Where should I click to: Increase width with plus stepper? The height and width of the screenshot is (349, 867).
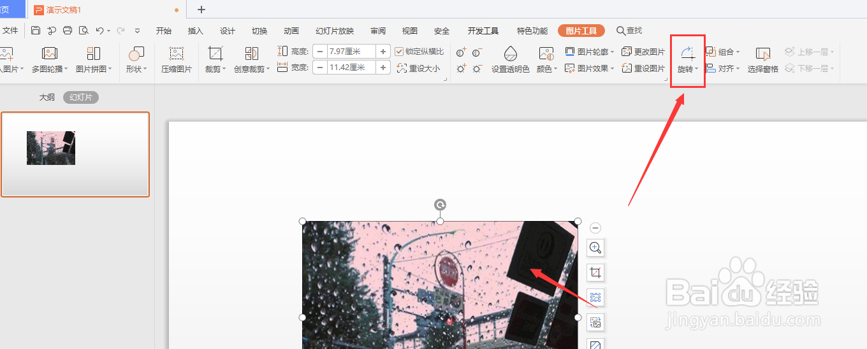pyautogui.click(x=383, y=68)
